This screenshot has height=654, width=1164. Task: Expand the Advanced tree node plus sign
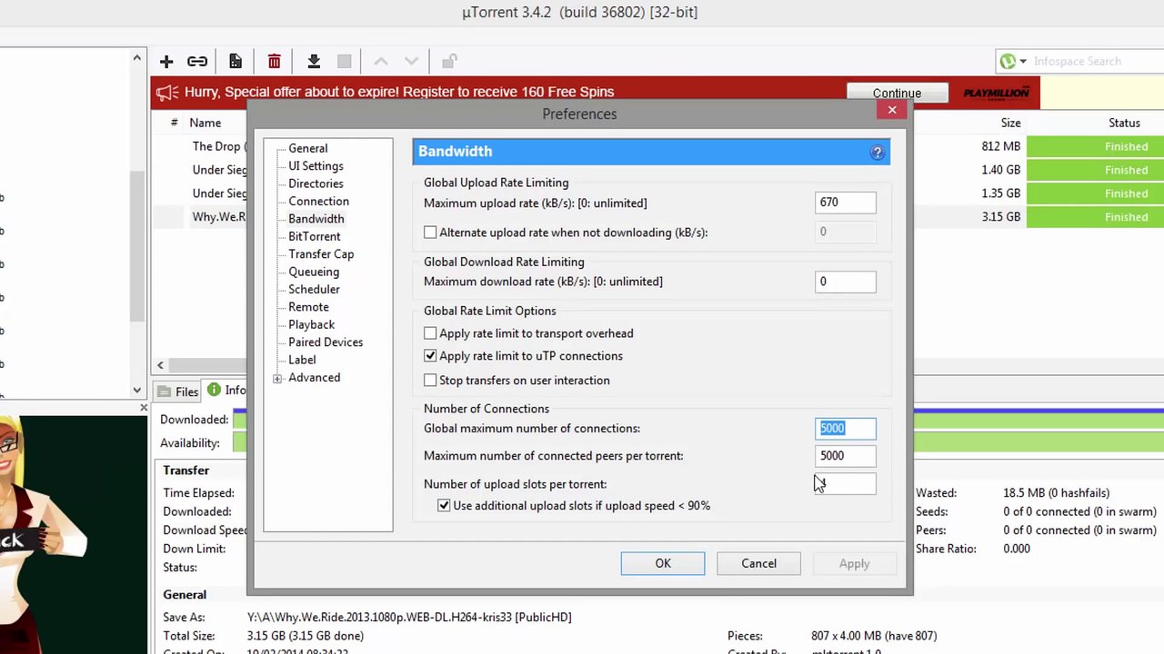point(277,378)
